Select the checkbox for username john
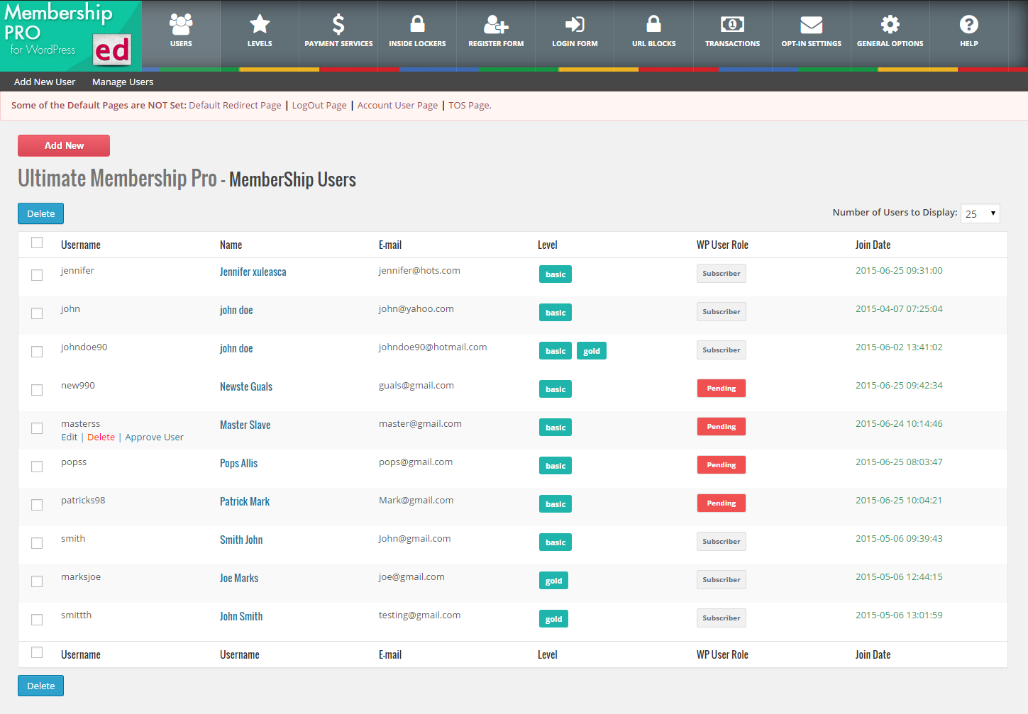 (x=37, y=313)
